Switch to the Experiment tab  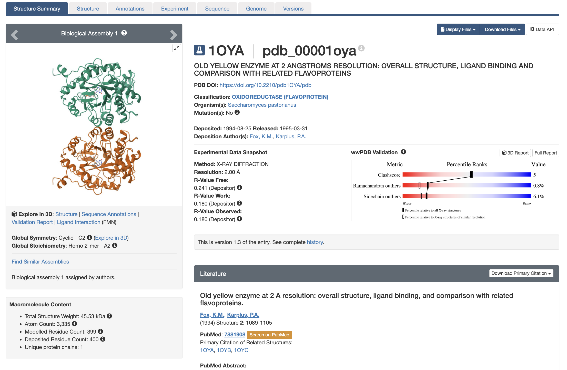coord(175,9)
